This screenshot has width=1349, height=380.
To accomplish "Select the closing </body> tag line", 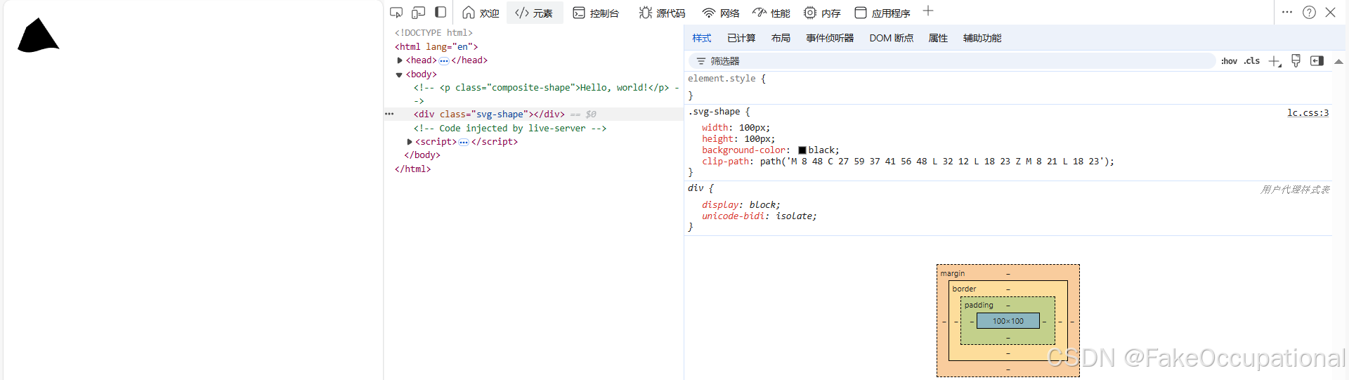I will pos(422,155).
